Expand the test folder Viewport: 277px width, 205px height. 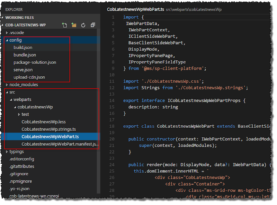(x=19, y=115)
